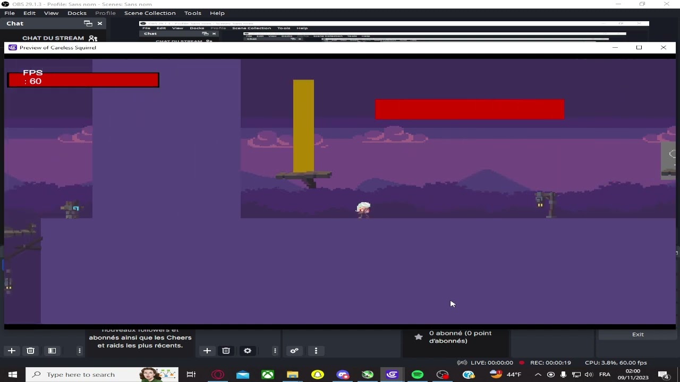Click the microphone tray icon

point(563,375)
